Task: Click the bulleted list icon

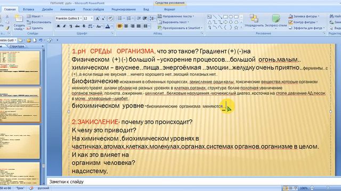Action: (x=120, y=19)
